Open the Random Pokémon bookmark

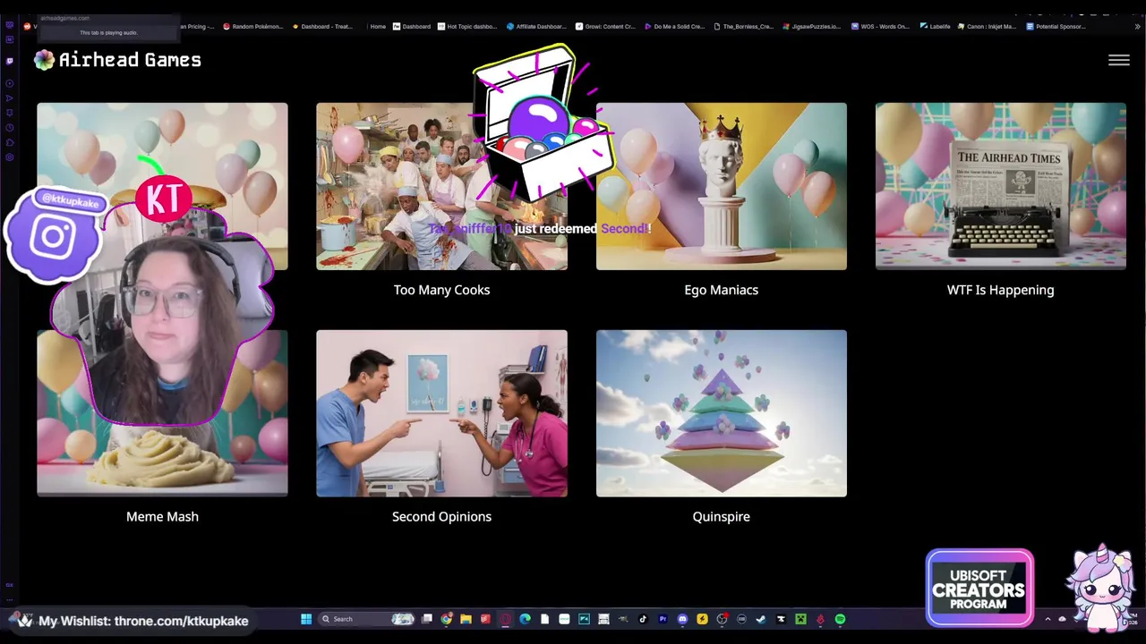coord(252,27)
